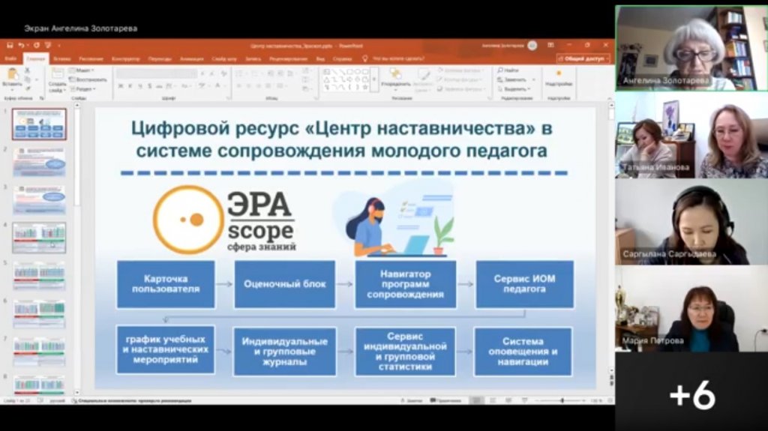The width and height of the screenshot is (768, 431).
Task: Select Мария Петрова video tile
Action: [691, 309]
